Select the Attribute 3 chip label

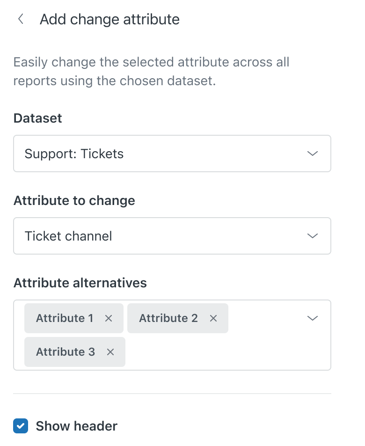pyautogui.click(x=66, y=352)
